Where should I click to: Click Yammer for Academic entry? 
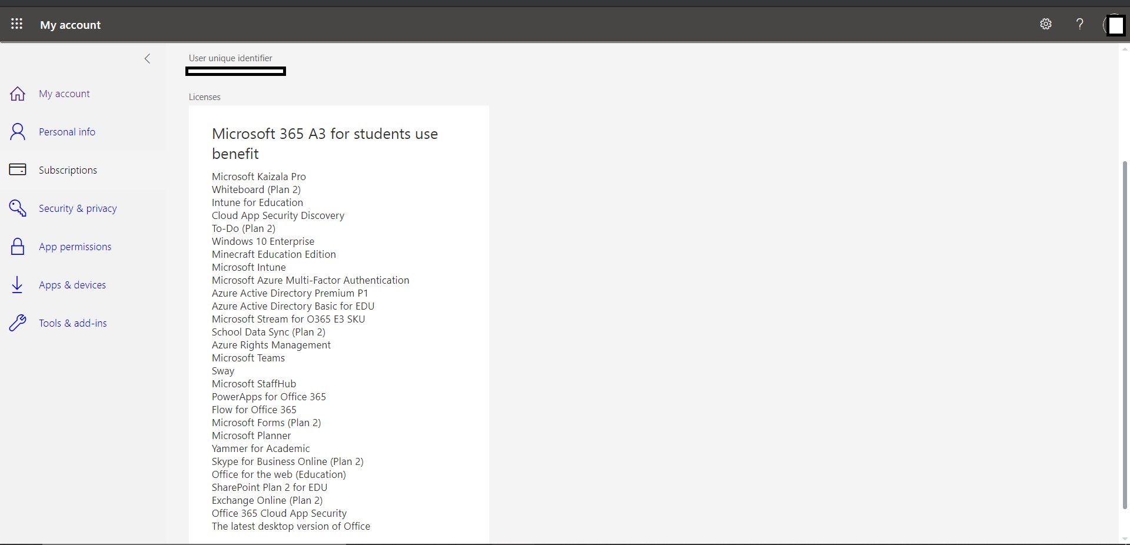[x=261, y=448]
